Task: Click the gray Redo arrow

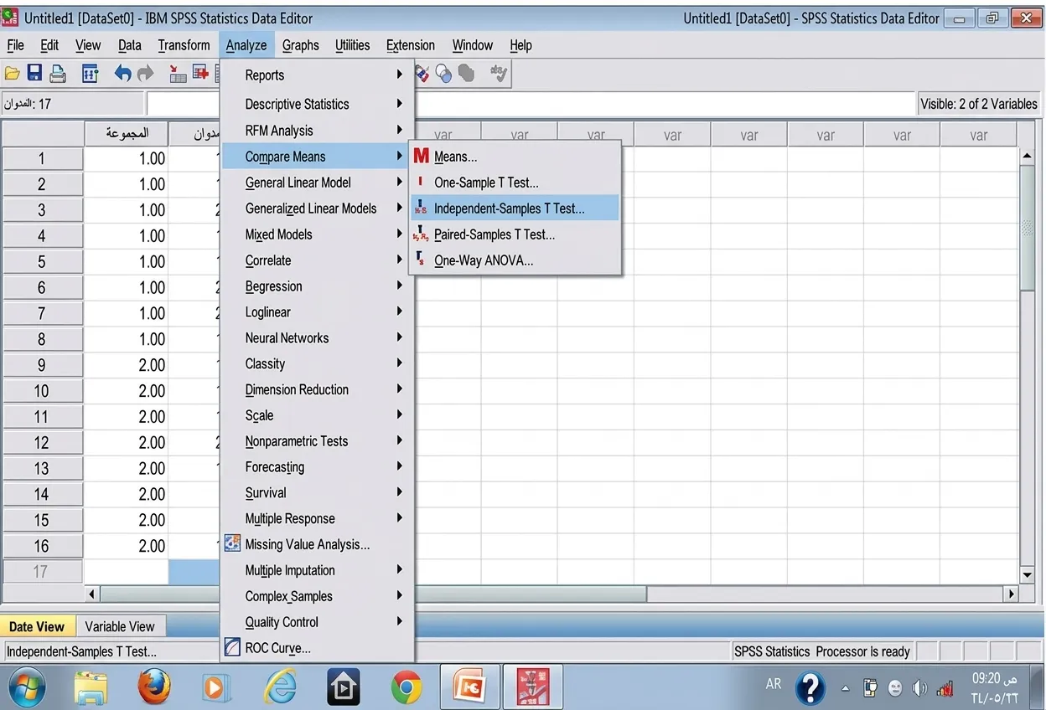Action: [x=146, y=74]
